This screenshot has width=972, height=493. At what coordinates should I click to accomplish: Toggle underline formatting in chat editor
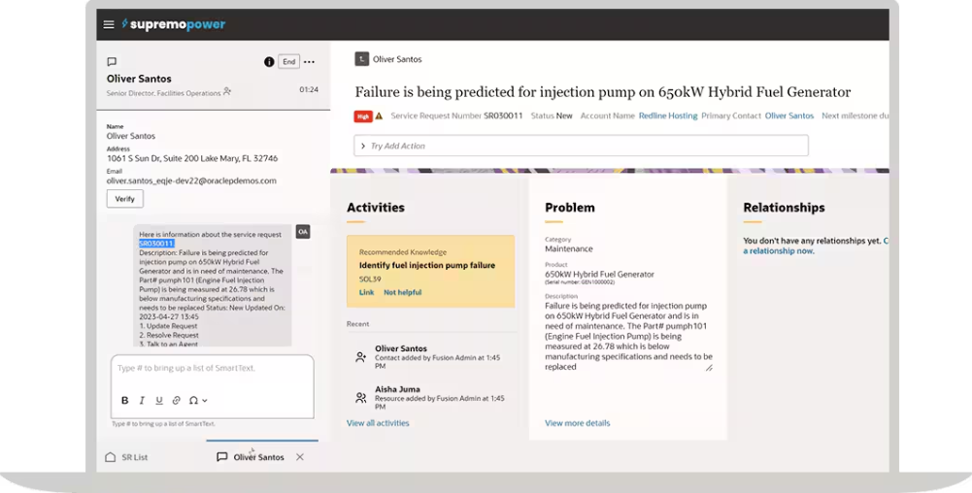pyautogui.click(x=159, y=401)
